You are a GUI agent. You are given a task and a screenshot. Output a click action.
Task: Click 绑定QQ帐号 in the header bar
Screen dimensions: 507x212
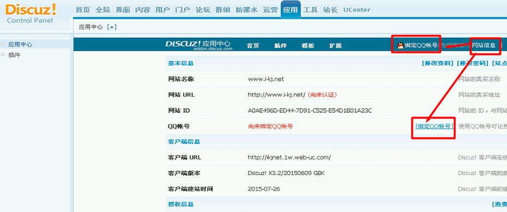[x=421, y=45]
